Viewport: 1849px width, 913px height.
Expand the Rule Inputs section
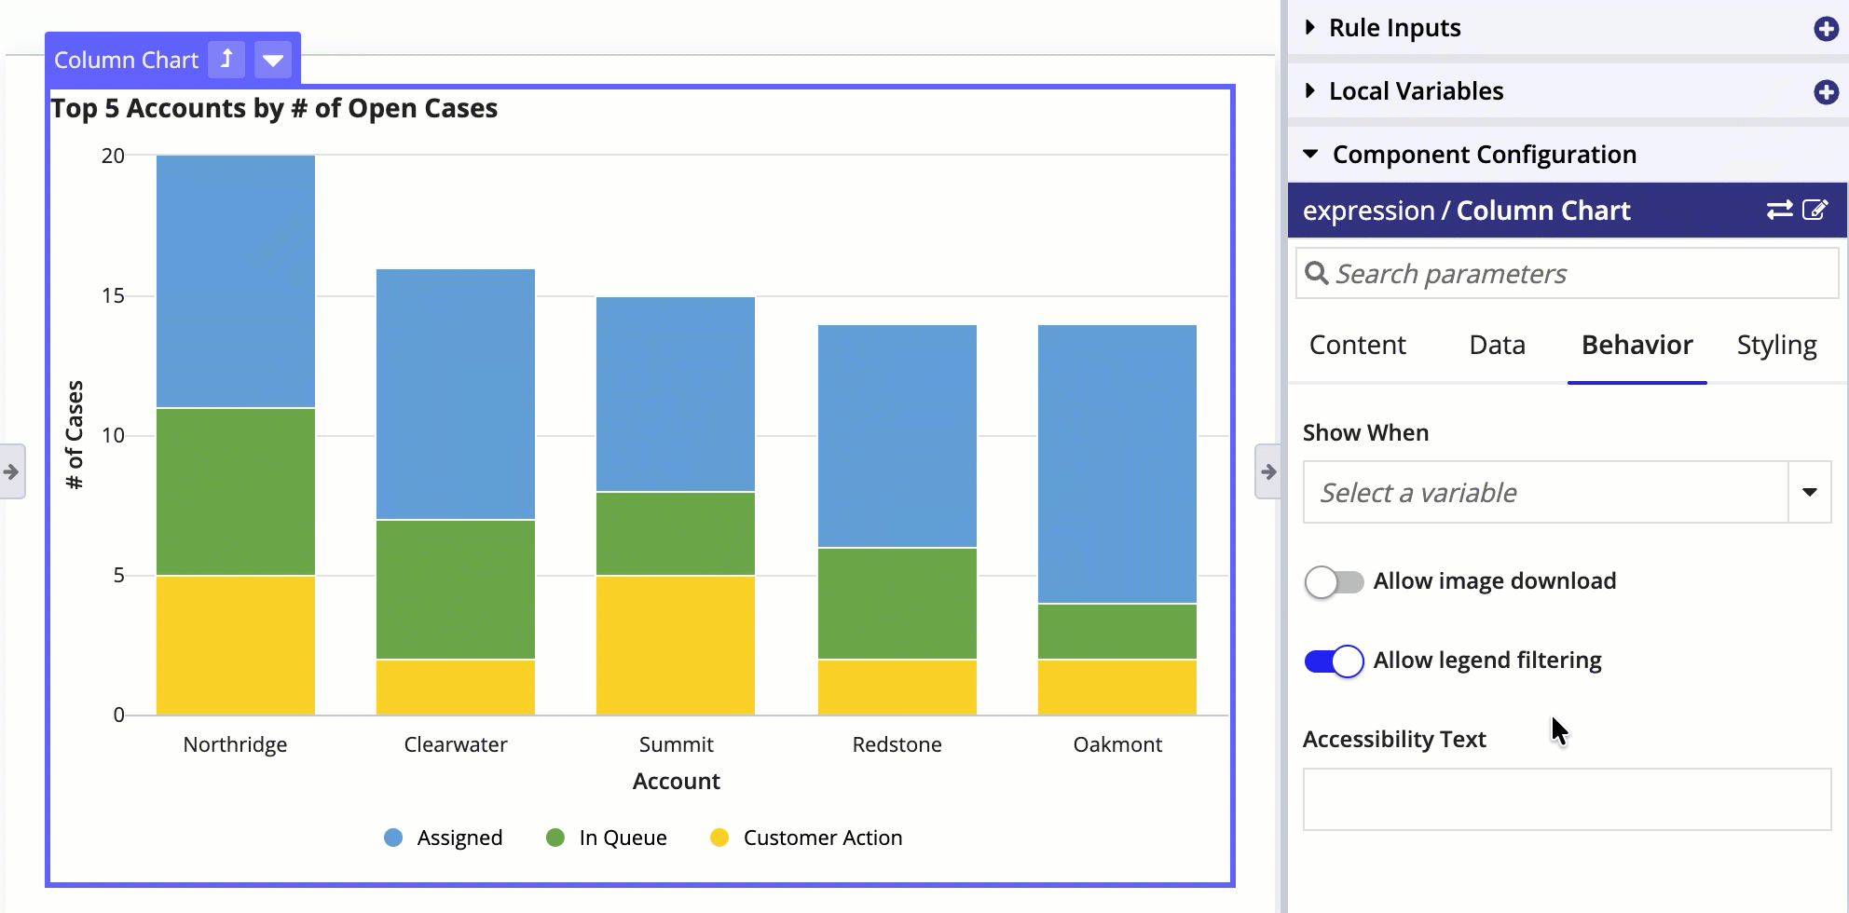(x=1310, y=28)
